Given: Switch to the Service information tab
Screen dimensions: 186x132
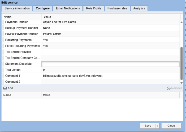Looking at the screenshot, I should pos(17,8).
